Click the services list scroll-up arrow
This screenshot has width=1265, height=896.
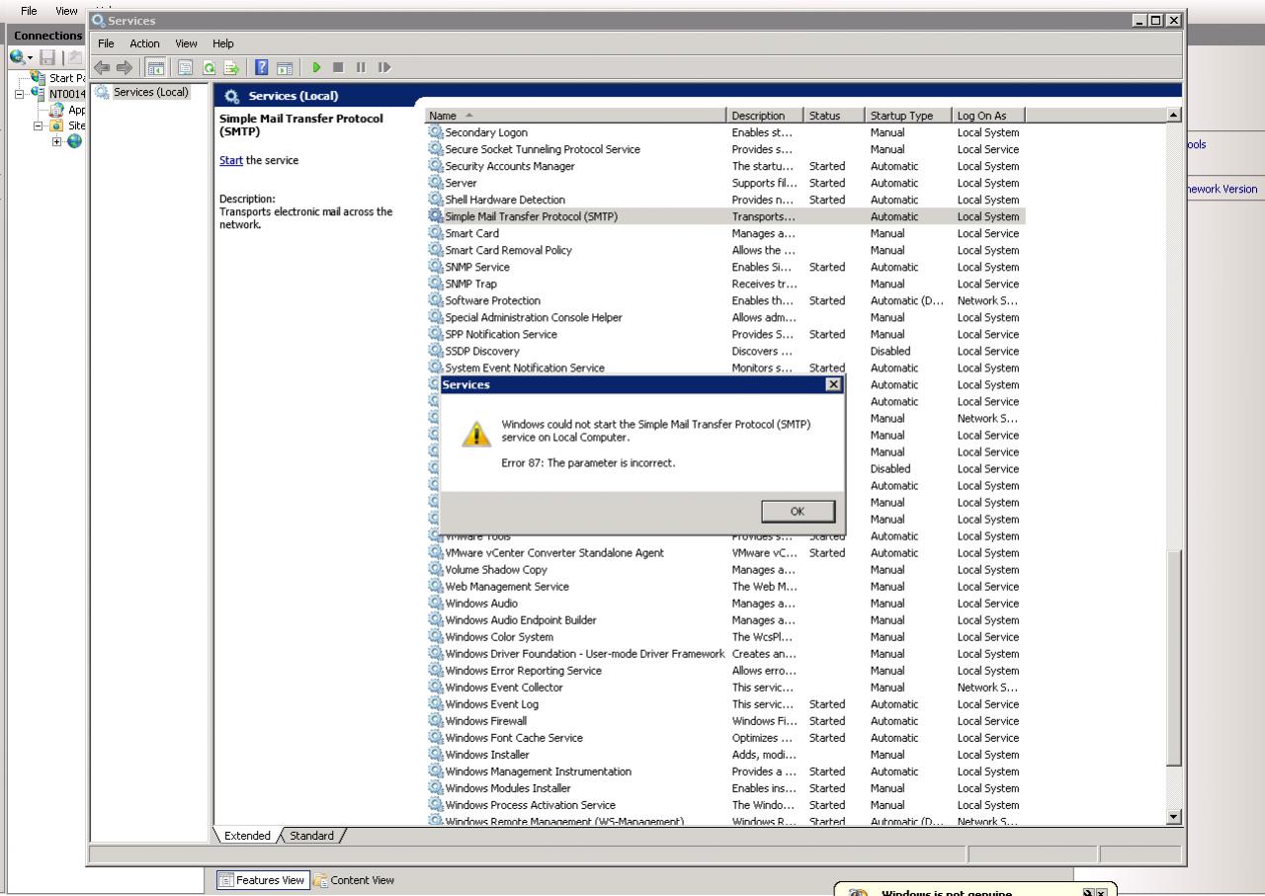(1174, 115)
